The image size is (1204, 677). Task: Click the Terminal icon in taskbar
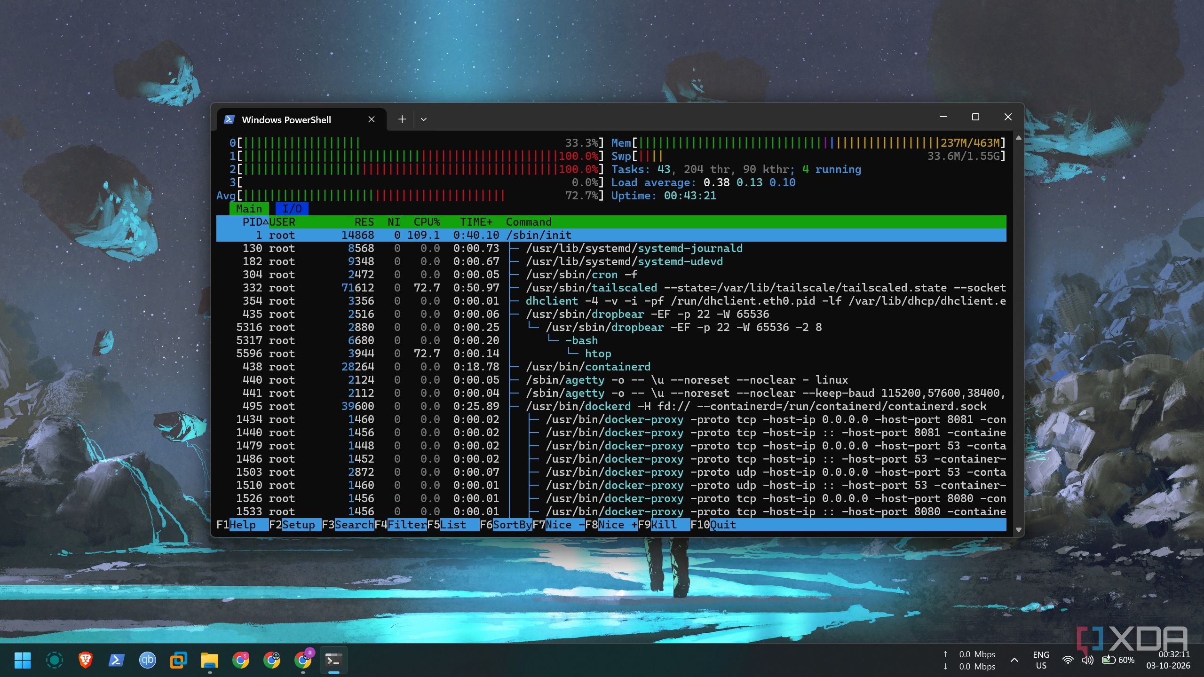pos(334,660)
